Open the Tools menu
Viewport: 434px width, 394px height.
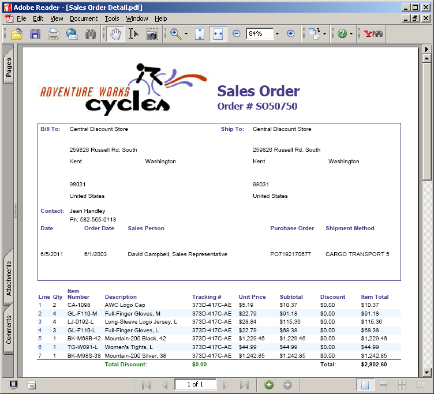112,18
